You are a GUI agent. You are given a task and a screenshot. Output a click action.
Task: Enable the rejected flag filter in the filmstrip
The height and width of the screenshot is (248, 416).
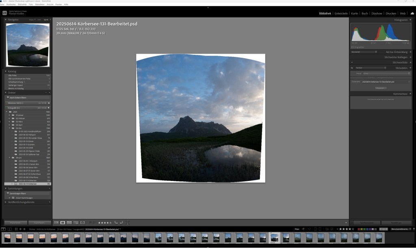310,229
